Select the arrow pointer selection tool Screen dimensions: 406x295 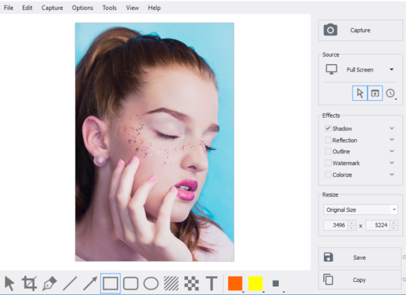pos(9,284)
